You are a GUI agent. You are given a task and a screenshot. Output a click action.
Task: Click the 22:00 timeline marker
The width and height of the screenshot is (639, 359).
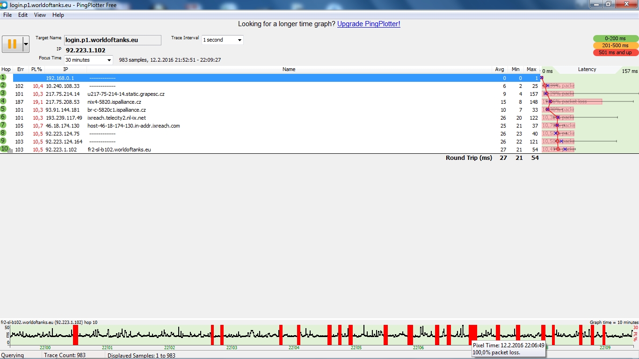pyautogui.click(x=45, y=348)
